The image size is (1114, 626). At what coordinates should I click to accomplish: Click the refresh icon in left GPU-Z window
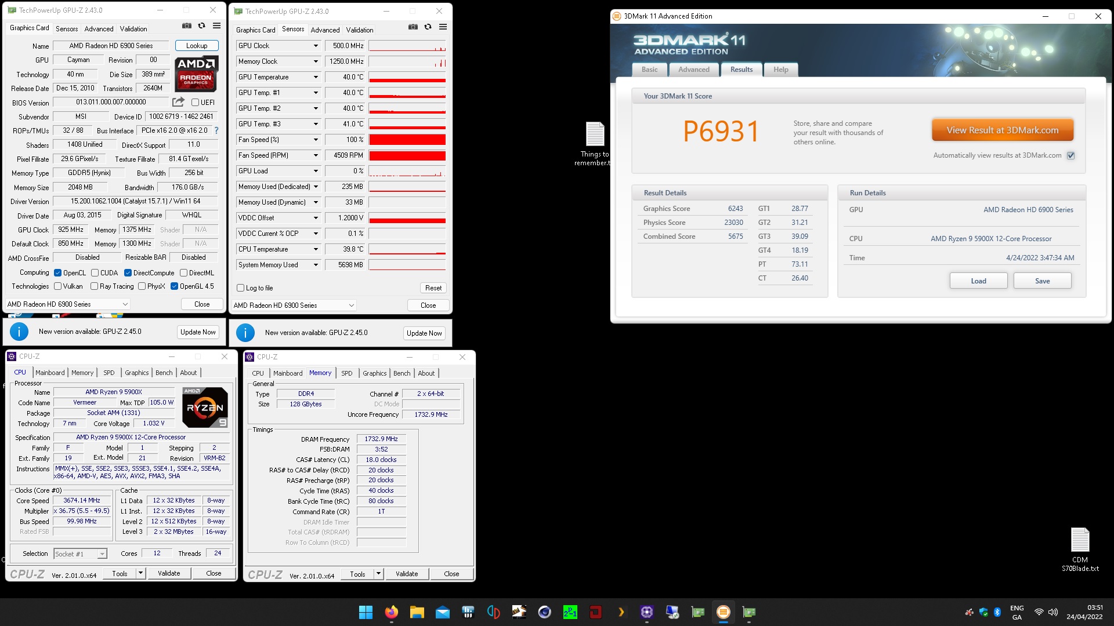pos(201,26)
